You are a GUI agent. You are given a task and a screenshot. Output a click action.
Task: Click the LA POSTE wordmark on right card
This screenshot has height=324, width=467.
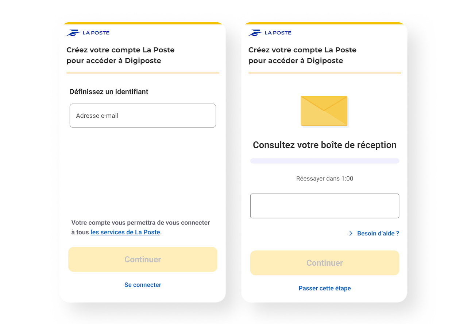[x=278, y=33]
